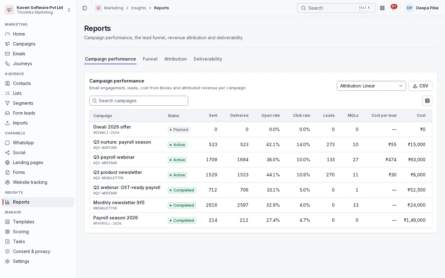Image resolution: width=445 pixels, height=278 pixels.
Task: Open Segments in the sidebar
Action: (38, 103)
